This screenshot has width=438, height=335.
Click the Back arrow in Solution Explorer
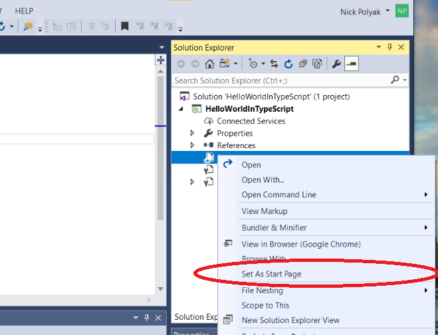181,64
